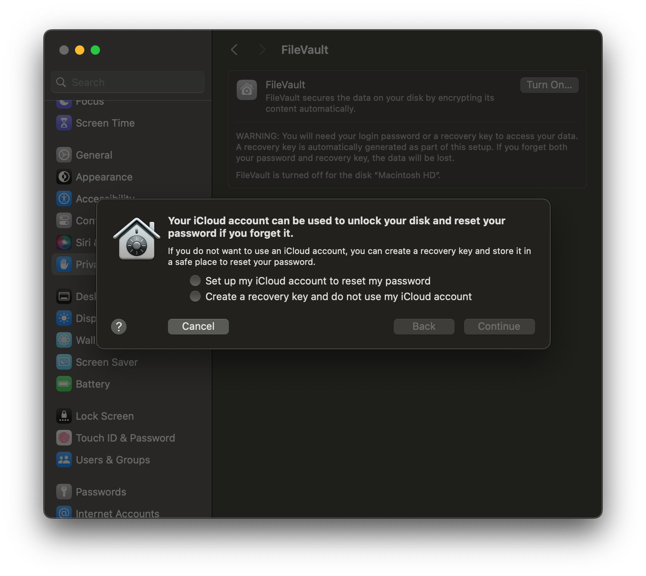Click the Lock Screen padlock icon
This screenshot has height=576, width=646.
tap(64, 416)
